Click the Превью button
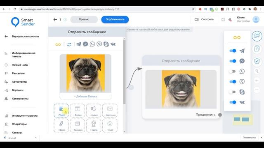This screenshot has height=148, width=264. click(84, 19)
